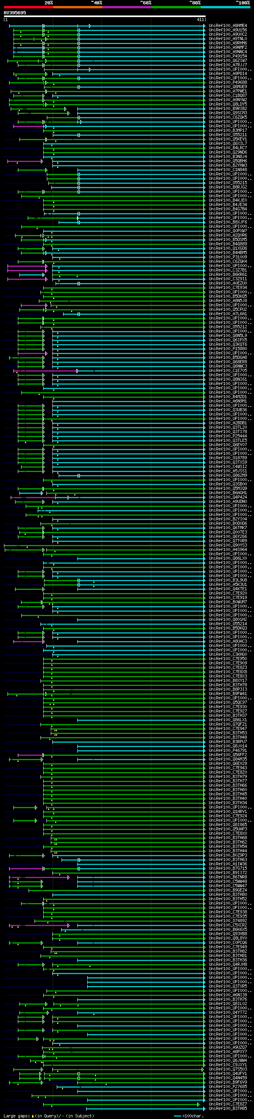Screen dimensions: 254x1119
Task: Open hit UniRef100_Q6TMK7
Action: click(x=228, y=528)
